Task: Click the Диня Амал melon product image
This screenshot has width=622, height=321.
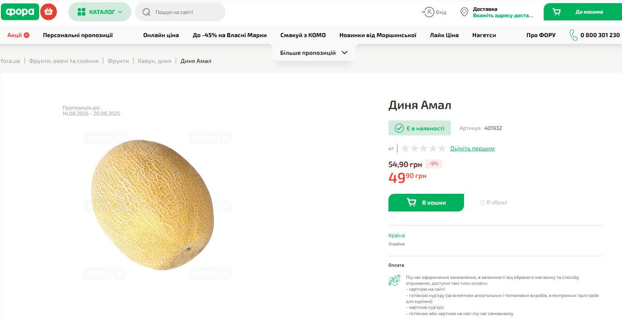Action: tap(151, 204)
